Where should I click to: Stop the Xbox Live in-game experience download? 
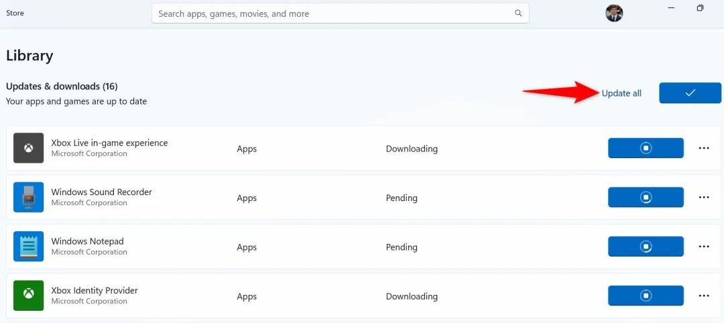click(x=646, y=148)
